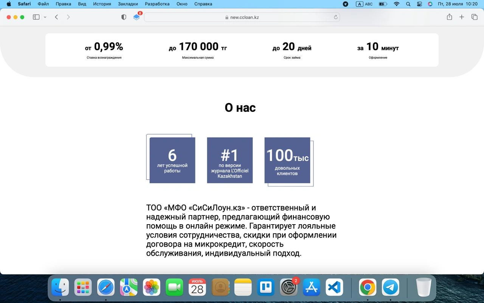
Task: Go forward to the next page
Action: (68, 17)
